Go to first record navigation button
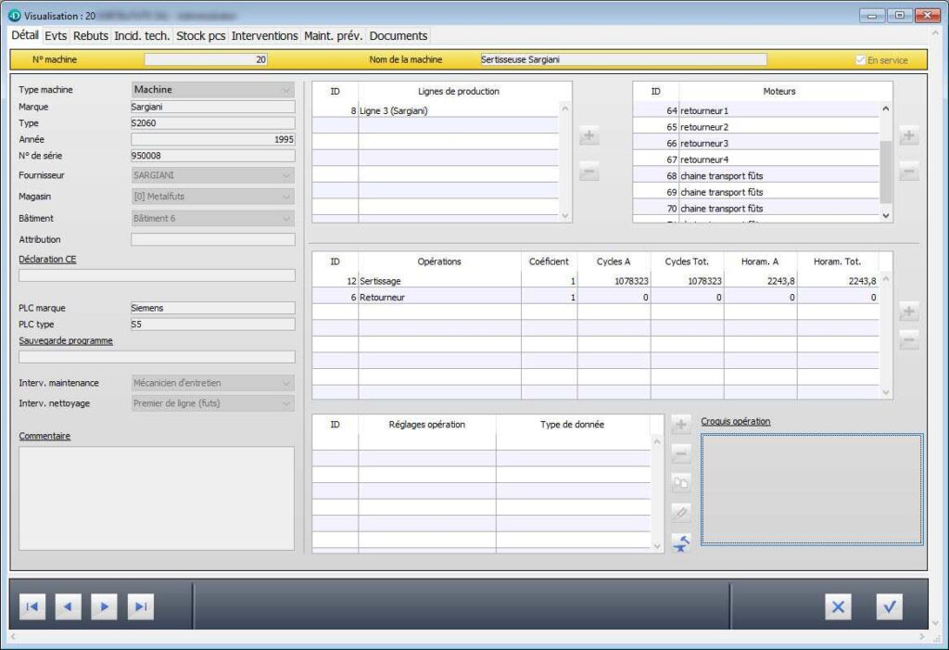The image size is (949, 650). 32,606
